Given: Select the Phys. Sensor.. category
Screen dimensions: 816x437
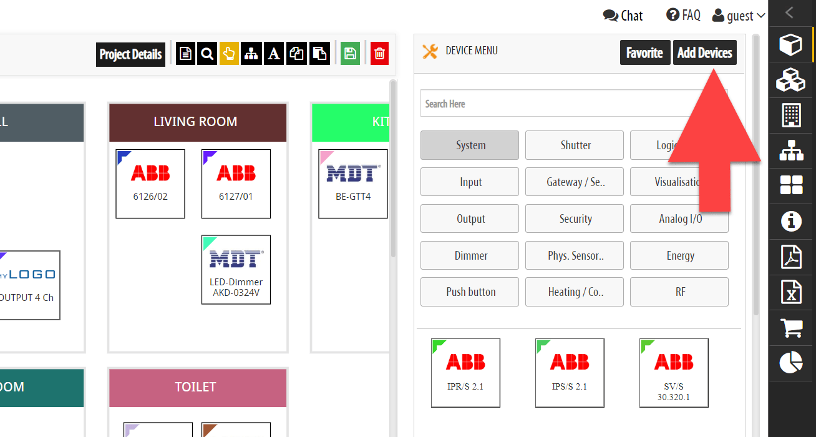Looking at the screenshot, I should (575, 255).
